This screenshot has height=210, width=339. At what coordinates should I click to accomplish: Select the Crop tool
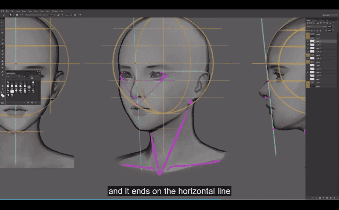tap(2, 36)
